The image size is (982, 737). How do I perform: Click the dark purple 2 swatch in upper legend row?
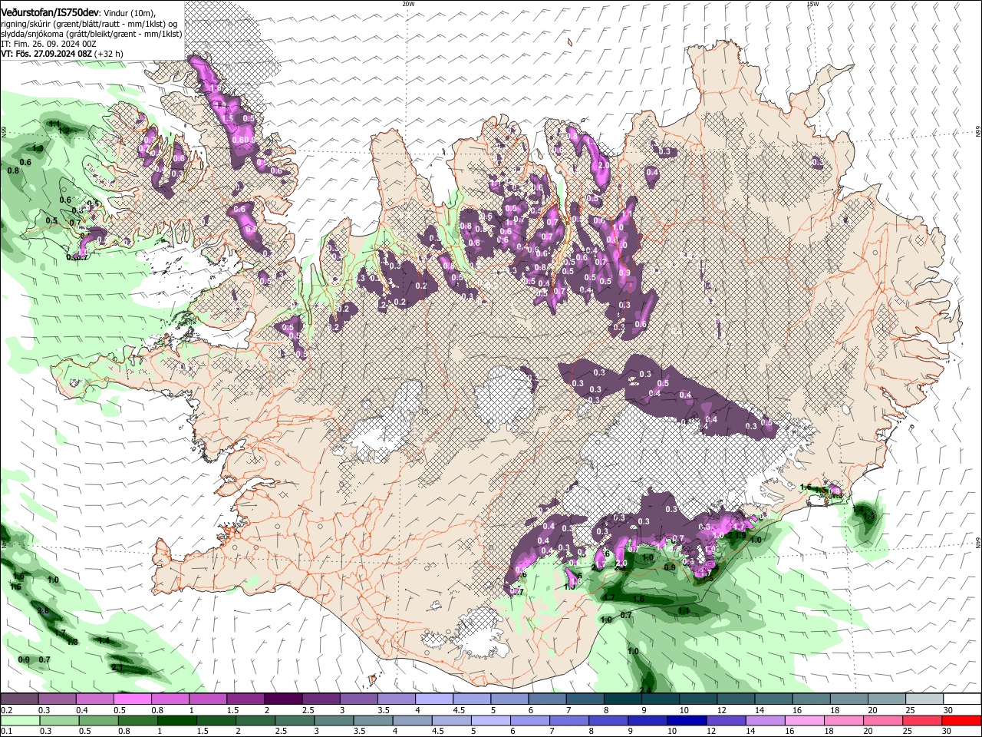[283, 699]
